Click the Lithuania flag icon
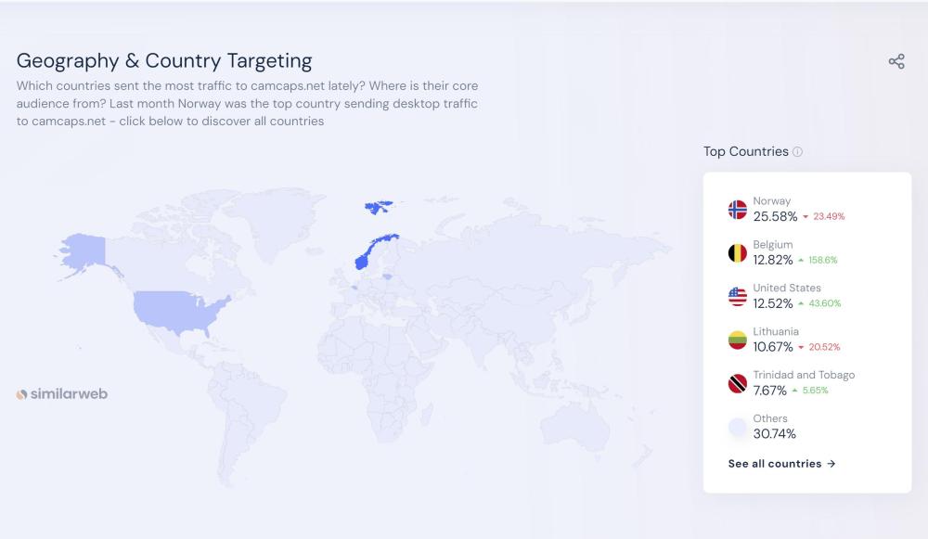The image size is (928, 539). (738, 340)
